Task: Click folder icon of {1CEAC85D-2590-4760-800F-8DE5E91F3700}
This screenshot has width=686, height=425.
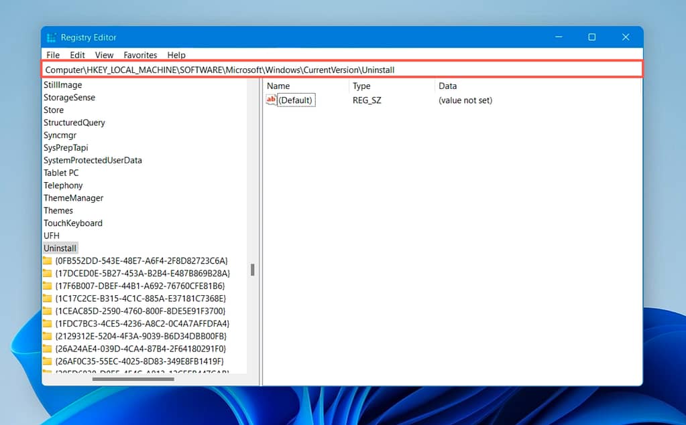Action: pos(47,311)
